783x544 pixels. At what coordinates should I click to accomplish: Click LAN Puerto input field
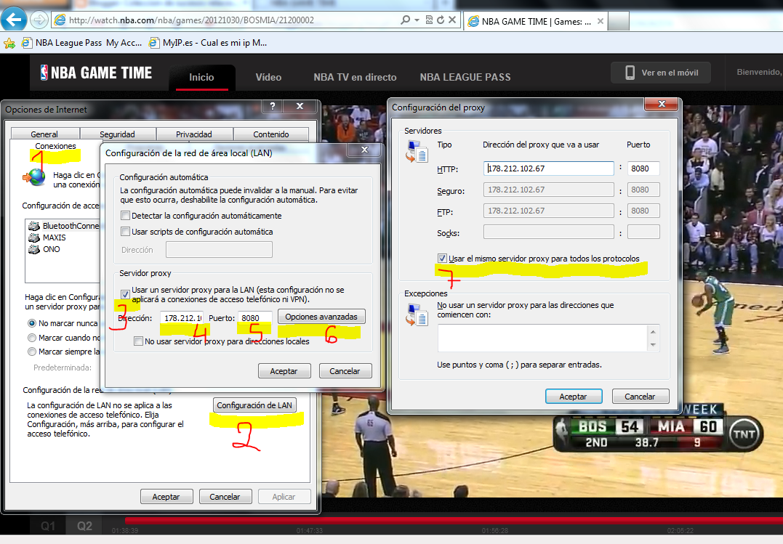(x=254, y=318)
